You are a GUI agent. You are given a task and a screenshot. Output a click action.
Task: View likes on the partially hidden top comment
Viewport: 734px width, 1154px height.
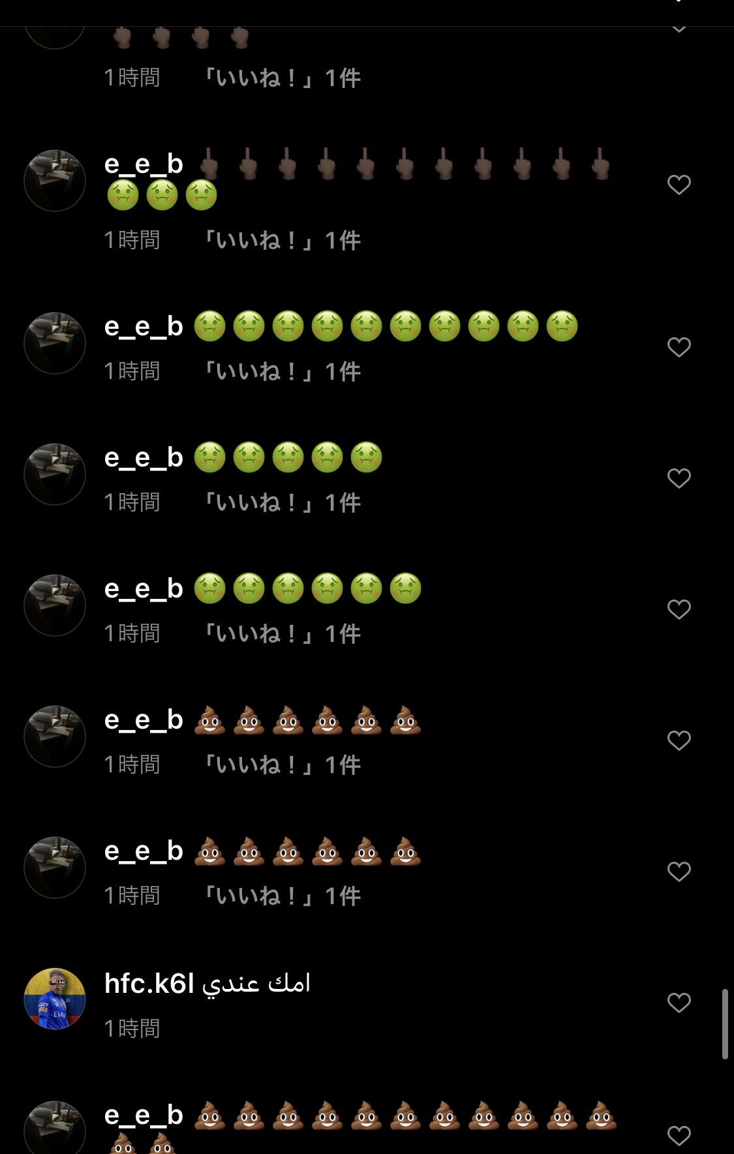pyautogui.click(x=283, y=78)
